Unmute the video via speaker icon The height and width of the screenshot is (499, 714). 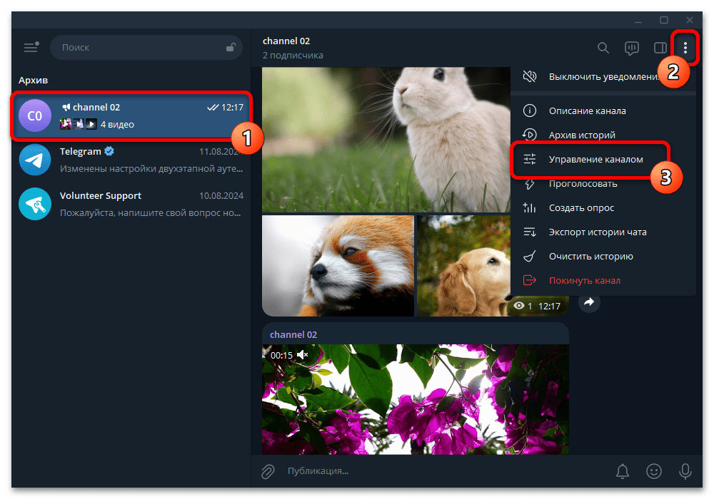[x=303, y=355]
